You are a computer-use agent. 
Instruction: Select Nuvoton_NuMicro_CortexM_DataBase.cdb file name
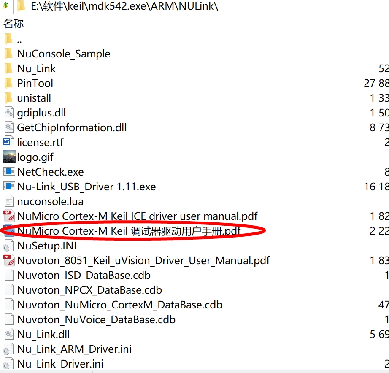tap(119, 305)
